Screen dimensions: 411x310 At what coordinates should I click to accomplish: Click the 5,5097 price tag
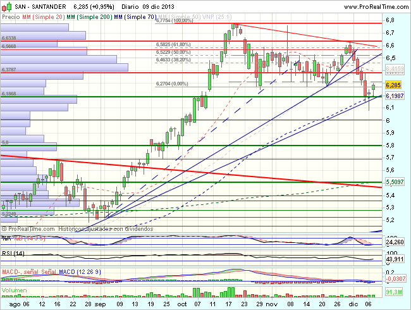[x=395, y=182]
